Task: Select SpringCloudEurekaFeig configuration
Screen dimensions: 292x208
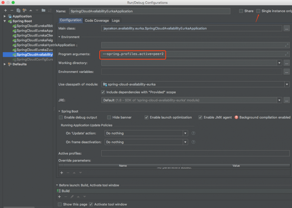Action: [33, 40]
